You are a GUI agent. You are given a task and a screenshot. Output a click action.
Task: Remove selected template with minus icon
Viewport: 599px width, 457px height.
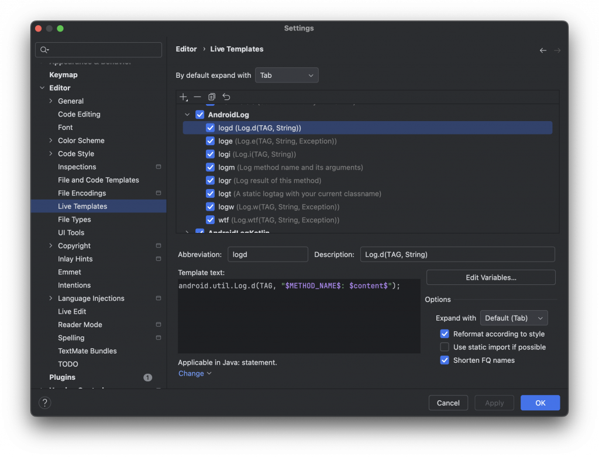tap(197, 97)
